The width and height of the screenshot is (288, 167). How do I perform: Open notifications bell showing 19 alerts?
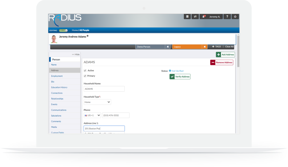tap(203, 16)
